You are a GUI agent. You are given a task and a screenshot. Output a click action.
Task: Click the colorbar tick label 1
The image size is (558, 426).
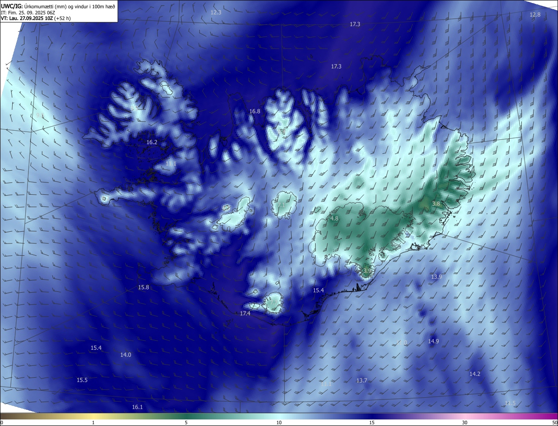(x=93, y=423)
